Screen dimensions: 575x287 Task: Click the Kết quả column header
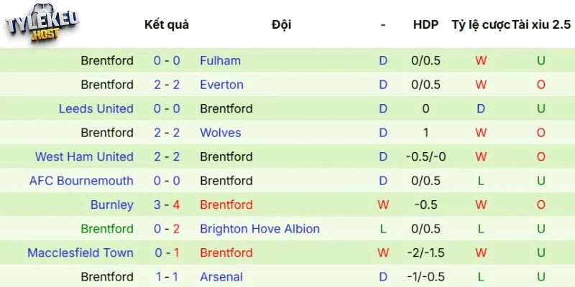pyautogui.click(x=167, y=24)
